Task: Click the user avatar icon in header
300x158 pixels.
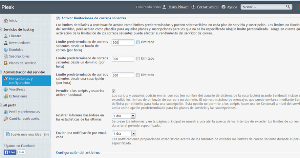Action: coord(164,7)
